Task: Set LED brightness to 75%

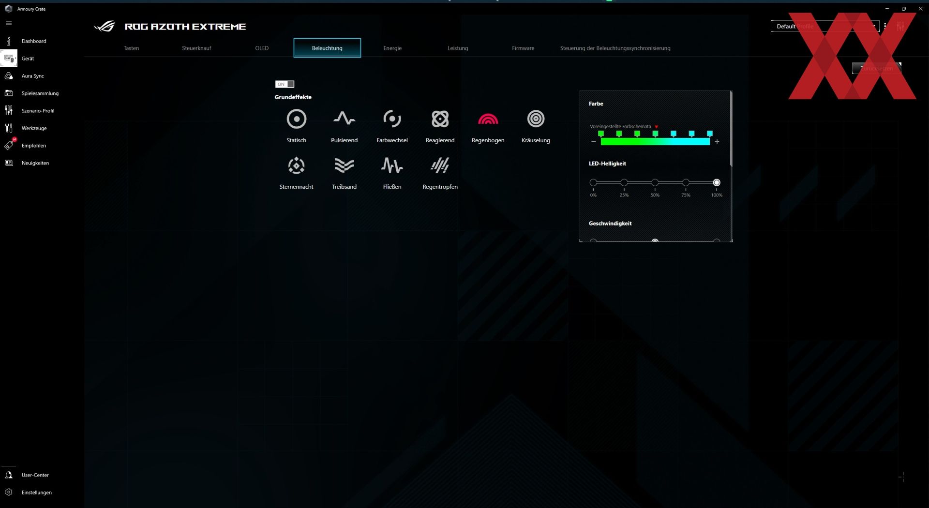Action: (x=686, y=182)
